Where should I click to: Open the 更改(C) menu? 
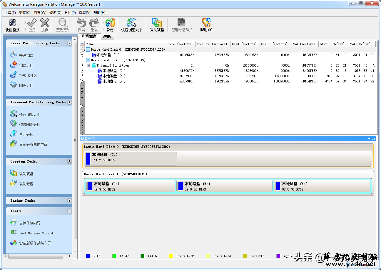(25, 13)
